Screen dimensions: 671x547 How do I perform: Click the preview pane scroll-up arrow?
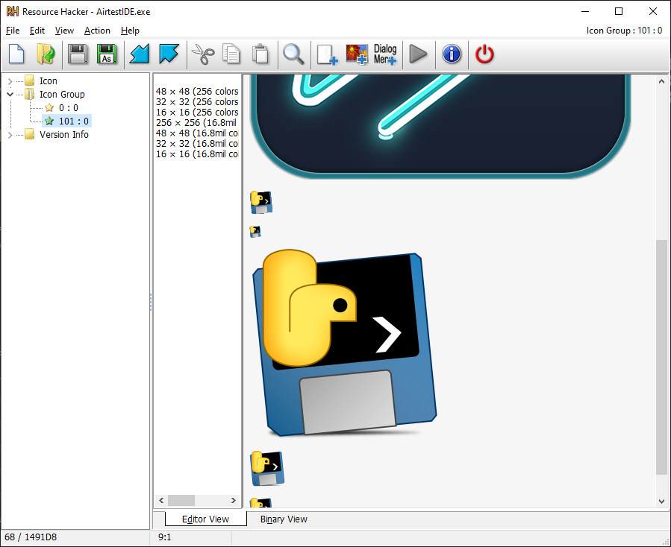pos(661,80)
